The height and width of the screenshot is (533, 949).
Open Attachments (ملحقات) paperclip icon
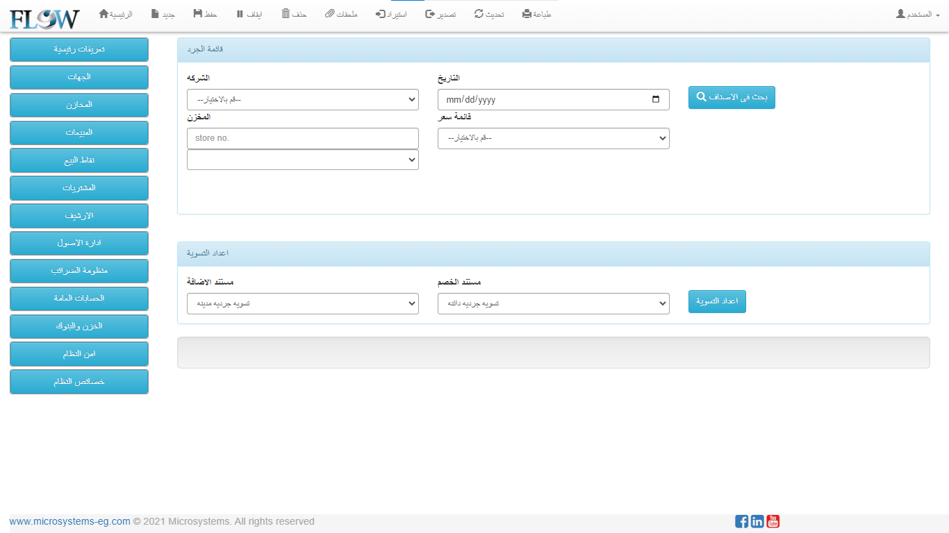[330, 14]
